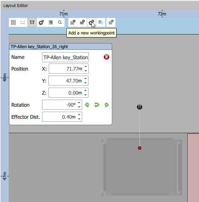199x202 pixels.
Task: Click the workingpoint labels toggle icon
Action: click(x=41, y=22)
